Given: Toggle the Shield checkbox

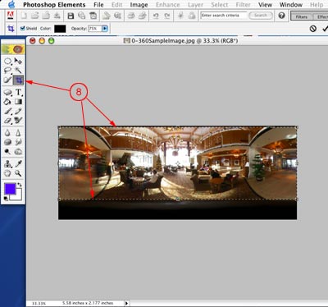Looking at the screenshot, I should [23, 28].
